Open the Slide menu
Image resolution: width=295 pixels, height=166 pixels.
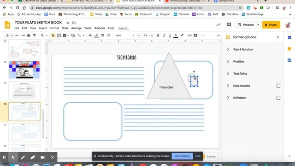[65, 28]
